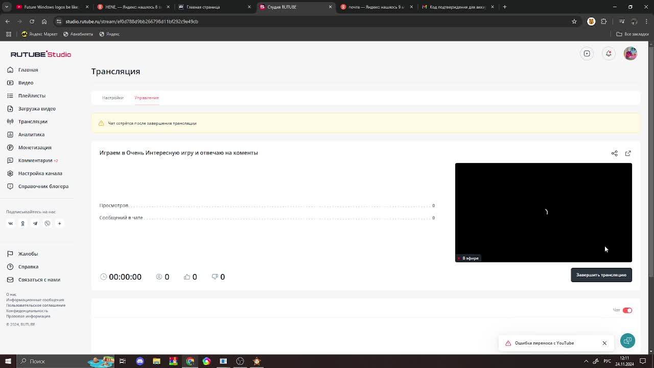The width and height of the screenshot is (654, 368).
Task: Open the Авиабилеты bookmark
Action: 78,34
